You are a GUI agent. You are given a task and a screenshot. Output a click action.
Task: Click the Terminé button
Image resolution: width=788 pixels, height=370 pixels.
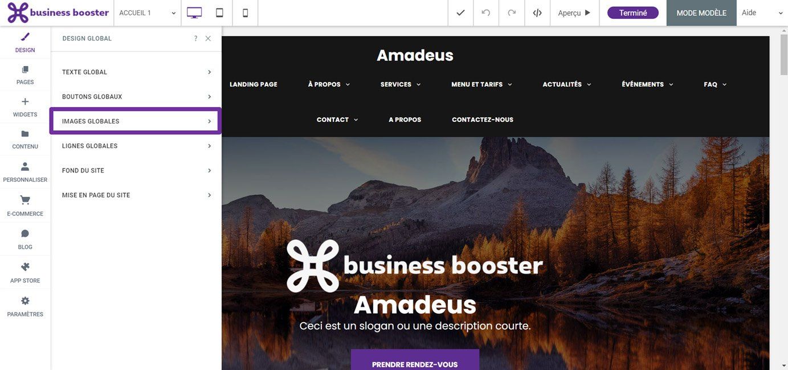click(633, 13)
